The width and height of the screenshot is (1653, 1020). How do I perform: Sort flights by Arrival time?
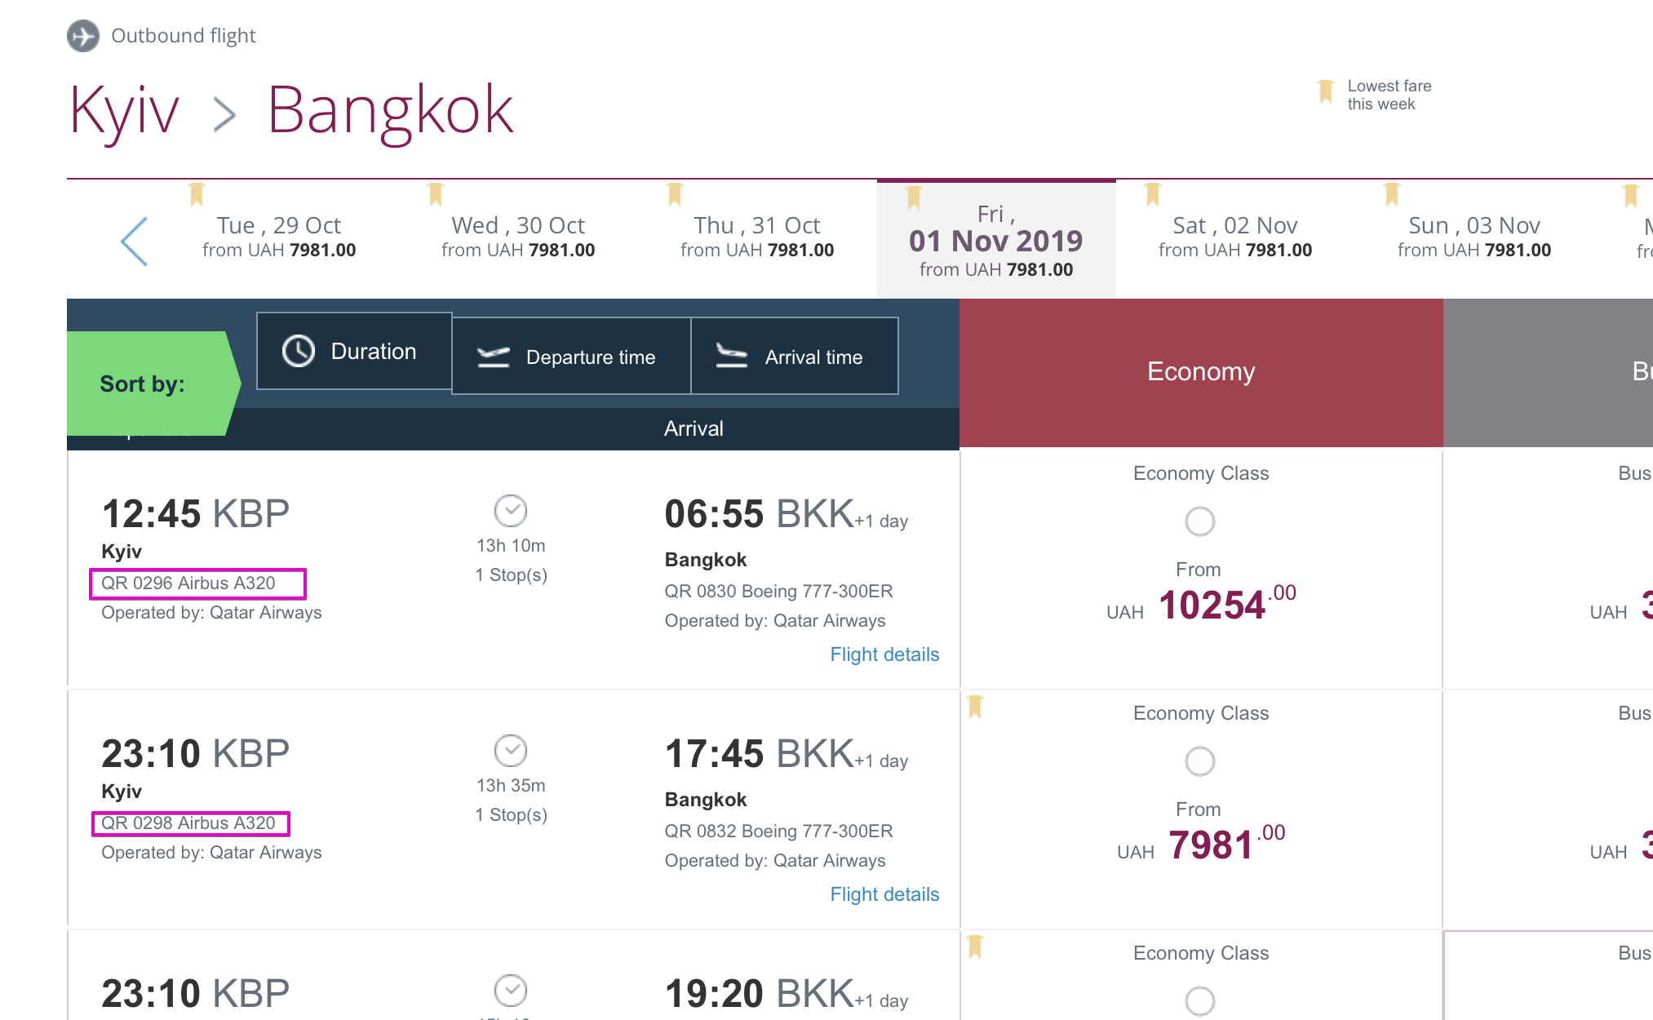[x=795, y=357]
